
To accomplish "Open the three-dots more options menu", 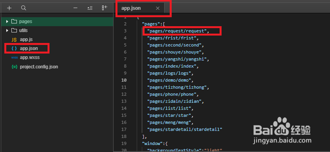I will (x=75, y=8).
